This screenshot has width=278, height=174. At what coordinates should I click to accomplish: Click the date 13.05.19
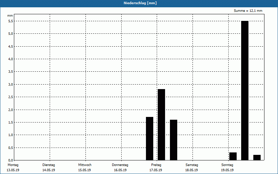[x=13, y=170]
